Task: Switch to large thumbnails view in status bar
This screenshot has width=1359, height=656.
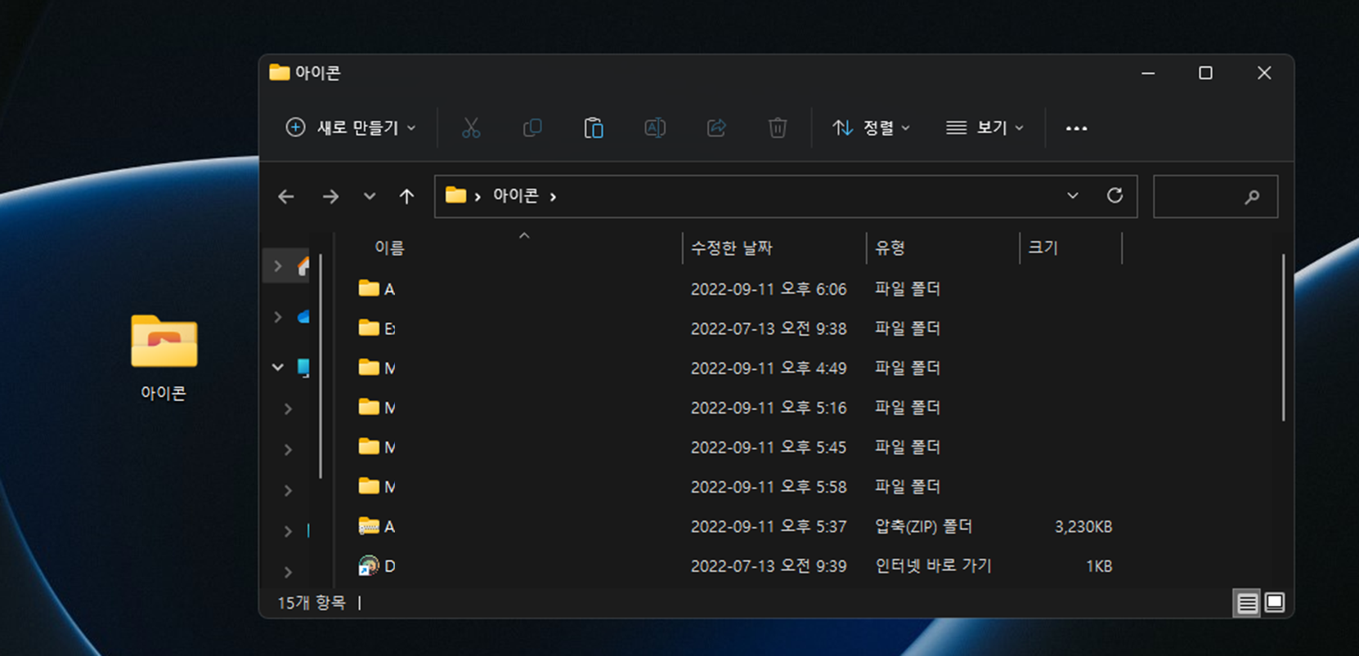Action: pyautogui.click(x=1275, y=603)
